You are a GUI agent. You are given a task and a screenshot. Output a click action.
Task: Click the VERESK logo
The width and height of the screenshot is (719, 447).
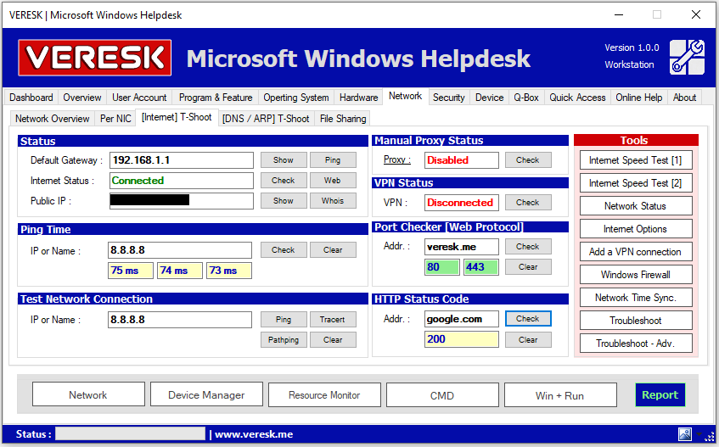(x=94, y=57)
